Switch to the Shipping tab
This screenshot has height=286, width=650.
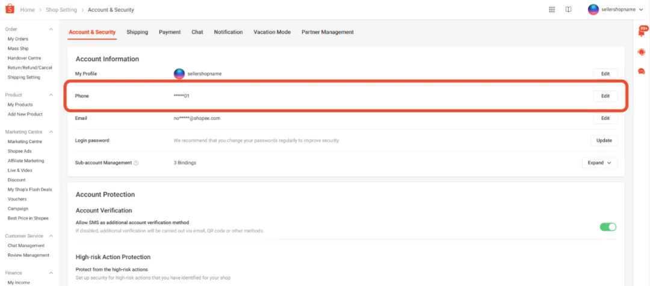(137, 32)
